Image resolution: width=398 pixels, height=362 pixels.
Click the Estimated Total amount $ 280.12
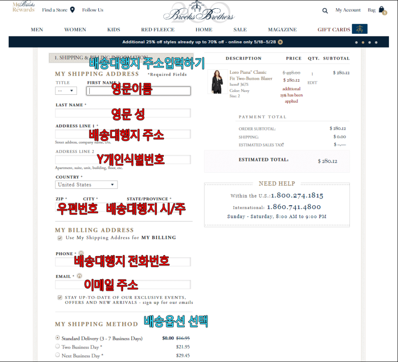[x=328, y=161]
